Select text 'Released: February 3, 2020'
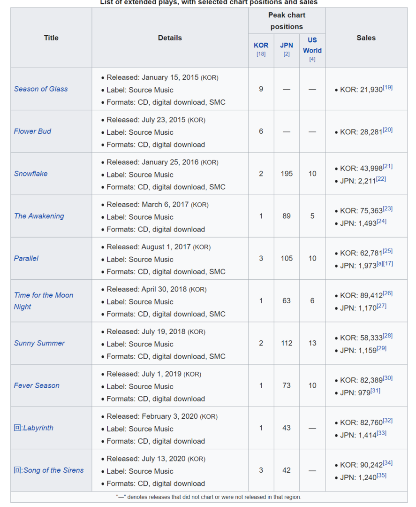 (152, 416)
